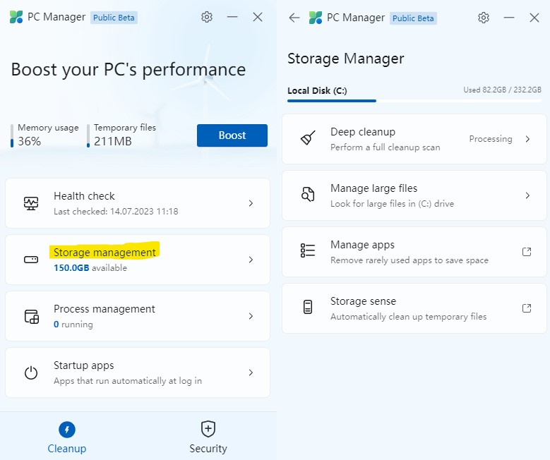Click the '0 running' text
This screenshot has height=460, width=550.
coord(73,325)
